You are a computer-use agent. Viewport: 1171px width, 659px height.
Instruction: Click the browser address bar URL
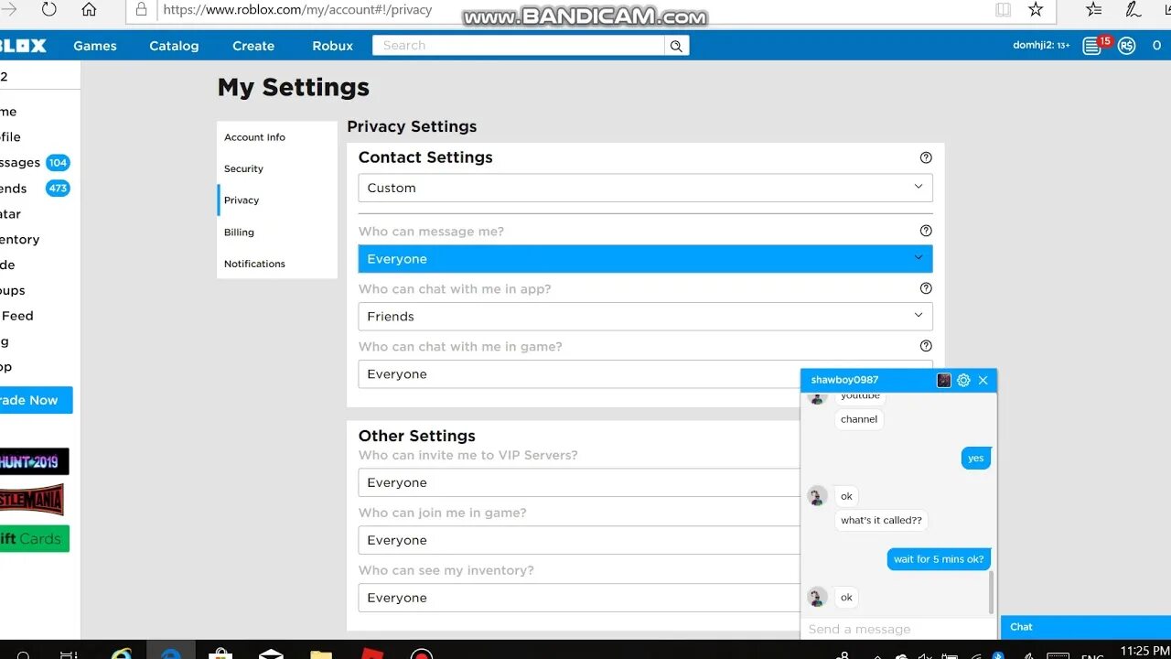click(x=297, y=10)
